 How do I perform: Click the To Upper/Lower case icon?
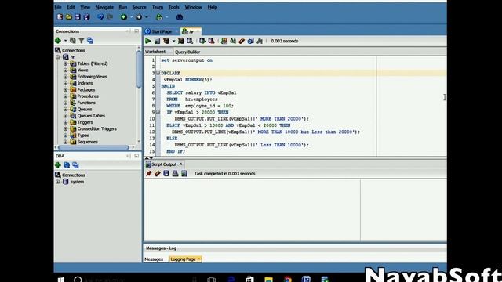pyautogui.click(x=233, y=41)
